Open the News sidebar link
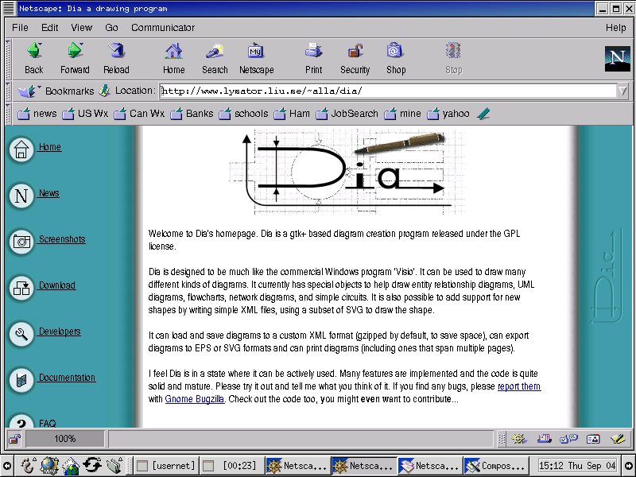This screenshot has height=477, width=636. [48, 193]
